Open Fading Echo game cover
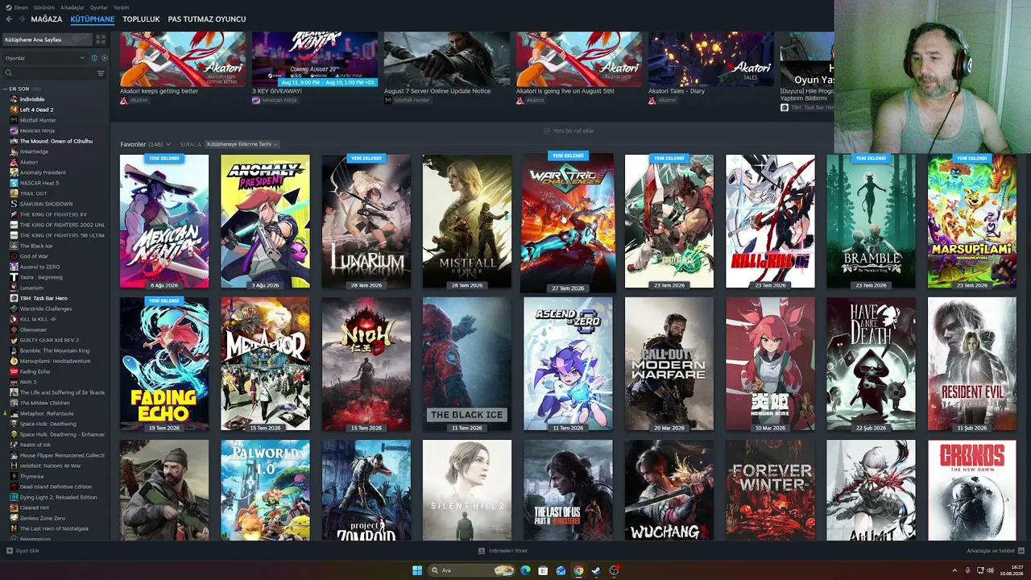This screenshot has height=580, width=1031. coord(164,364)
